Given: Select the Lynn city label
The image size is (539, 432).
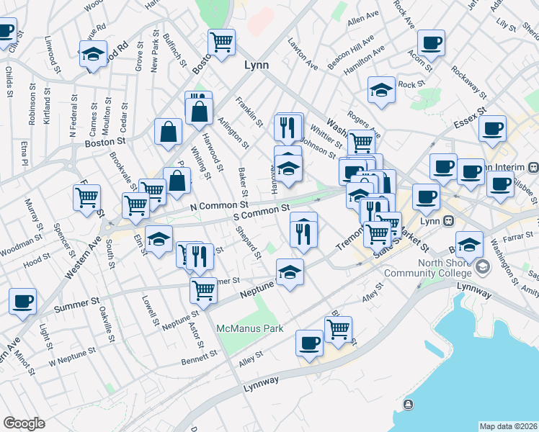Looking at the screenshot, I should 257,66.
